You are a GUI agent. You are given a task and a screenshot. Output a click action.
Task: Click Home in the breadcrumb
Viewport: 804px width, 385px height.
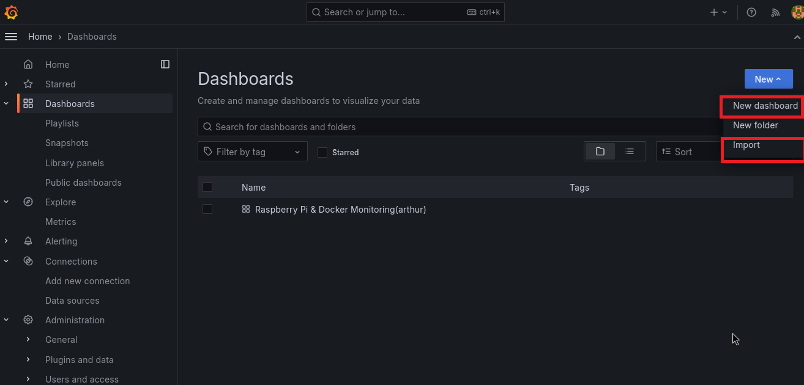click(40, 37)
